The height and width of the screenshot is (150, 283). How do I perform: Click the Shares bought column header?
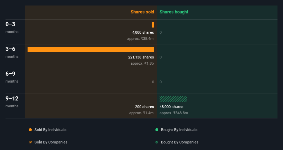pyautogui.click(x=174, y=12)
